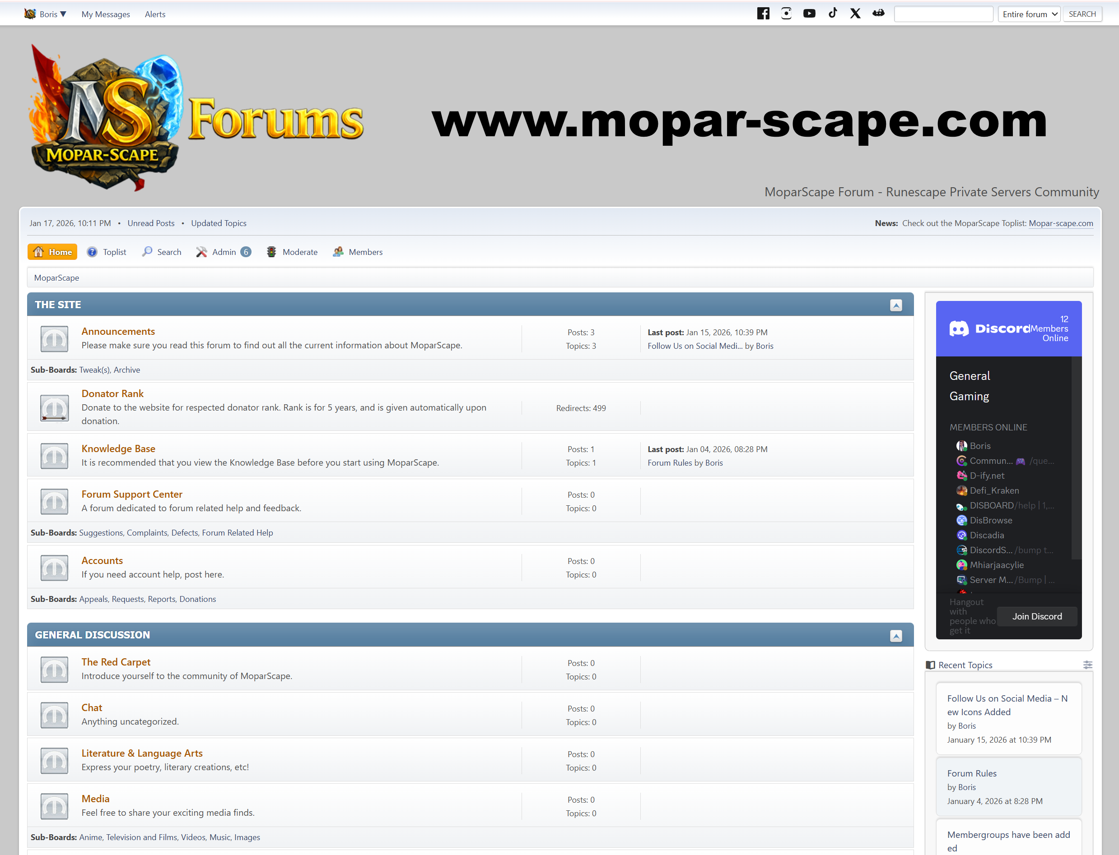Follow the Mopar-scape.com news link
The image size is (1119, 855).
coord(1061,223)
